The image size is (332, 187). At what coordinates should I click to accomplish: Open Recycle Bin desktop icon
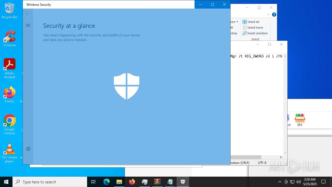click(10, 11)
